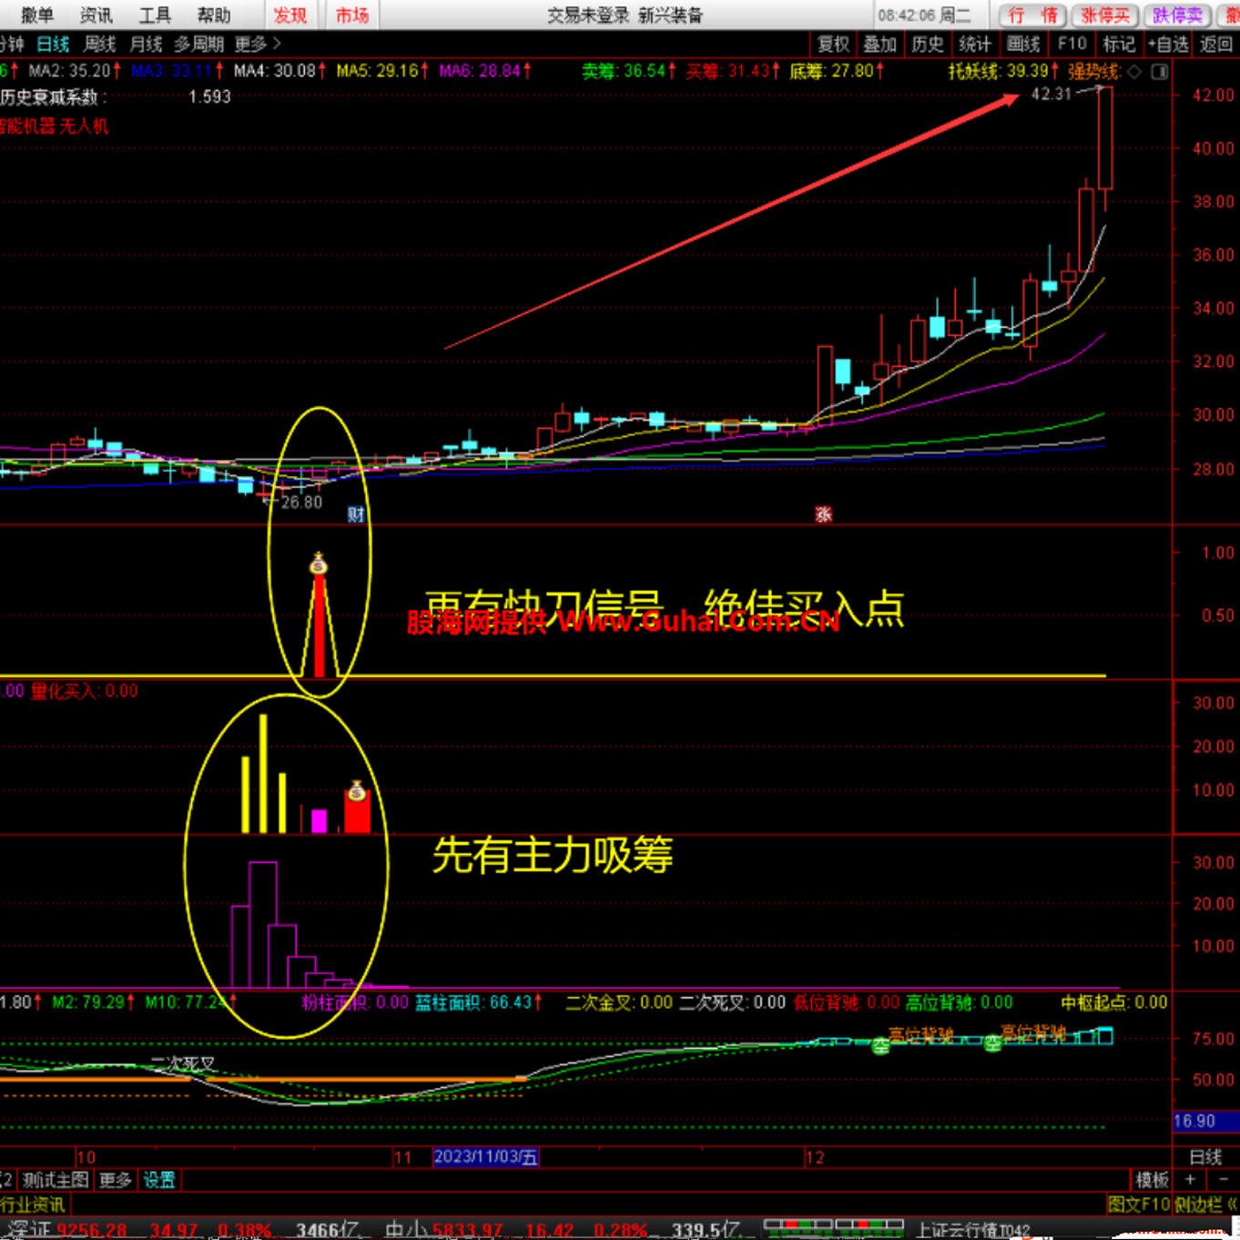Screen dimensions: 1240x1240
Task: Open the 工具 menu
Action: pos(153,15)
